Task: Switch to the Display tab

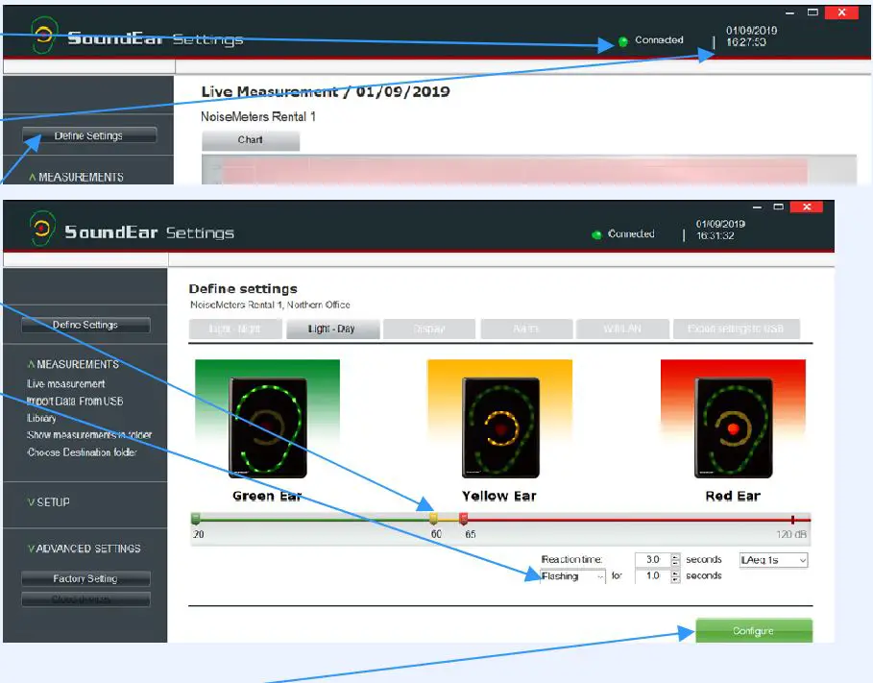Action: click(429, 329)
